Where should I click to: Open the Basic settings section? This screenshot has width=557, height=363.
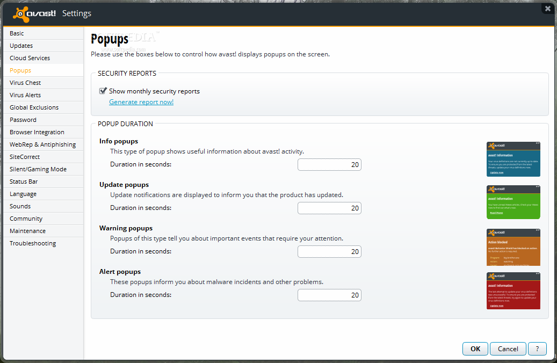(44, 33)
